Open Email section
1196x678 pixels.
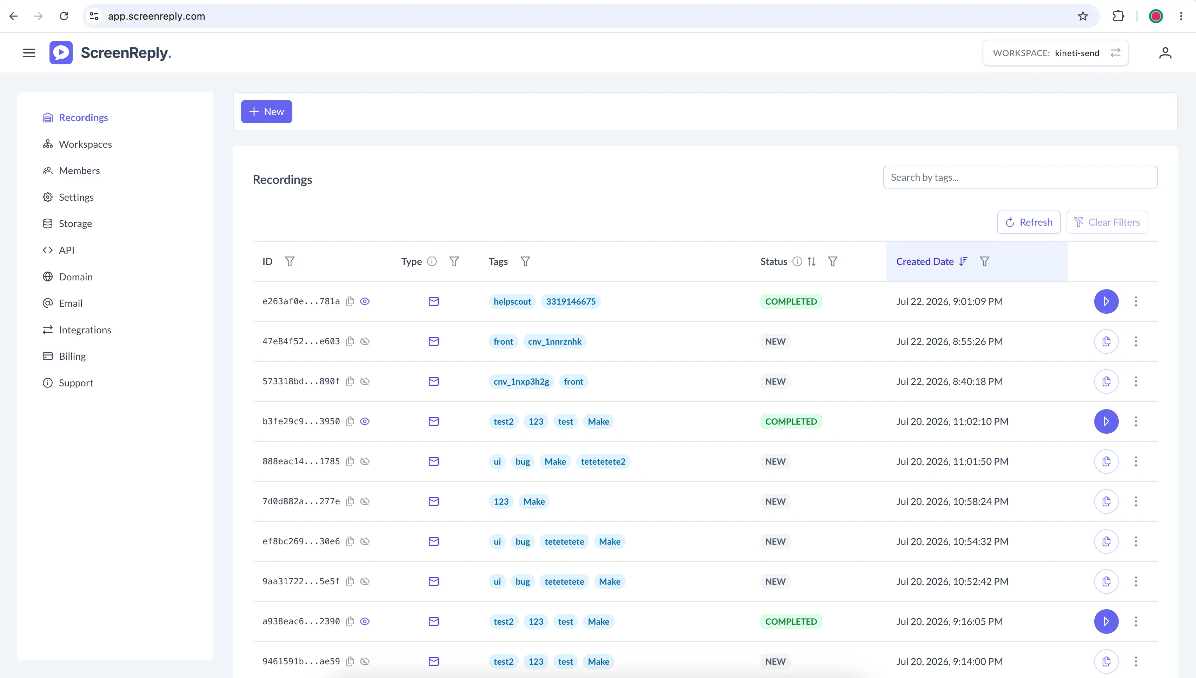tap(62, 303)
